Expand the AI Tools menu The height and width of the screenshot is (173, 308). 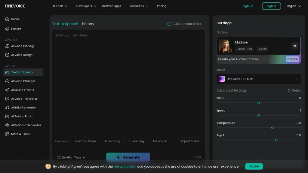pos(60,6)
